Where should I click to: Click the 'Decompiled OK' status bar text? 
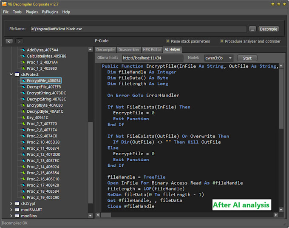tap(14, 223)
